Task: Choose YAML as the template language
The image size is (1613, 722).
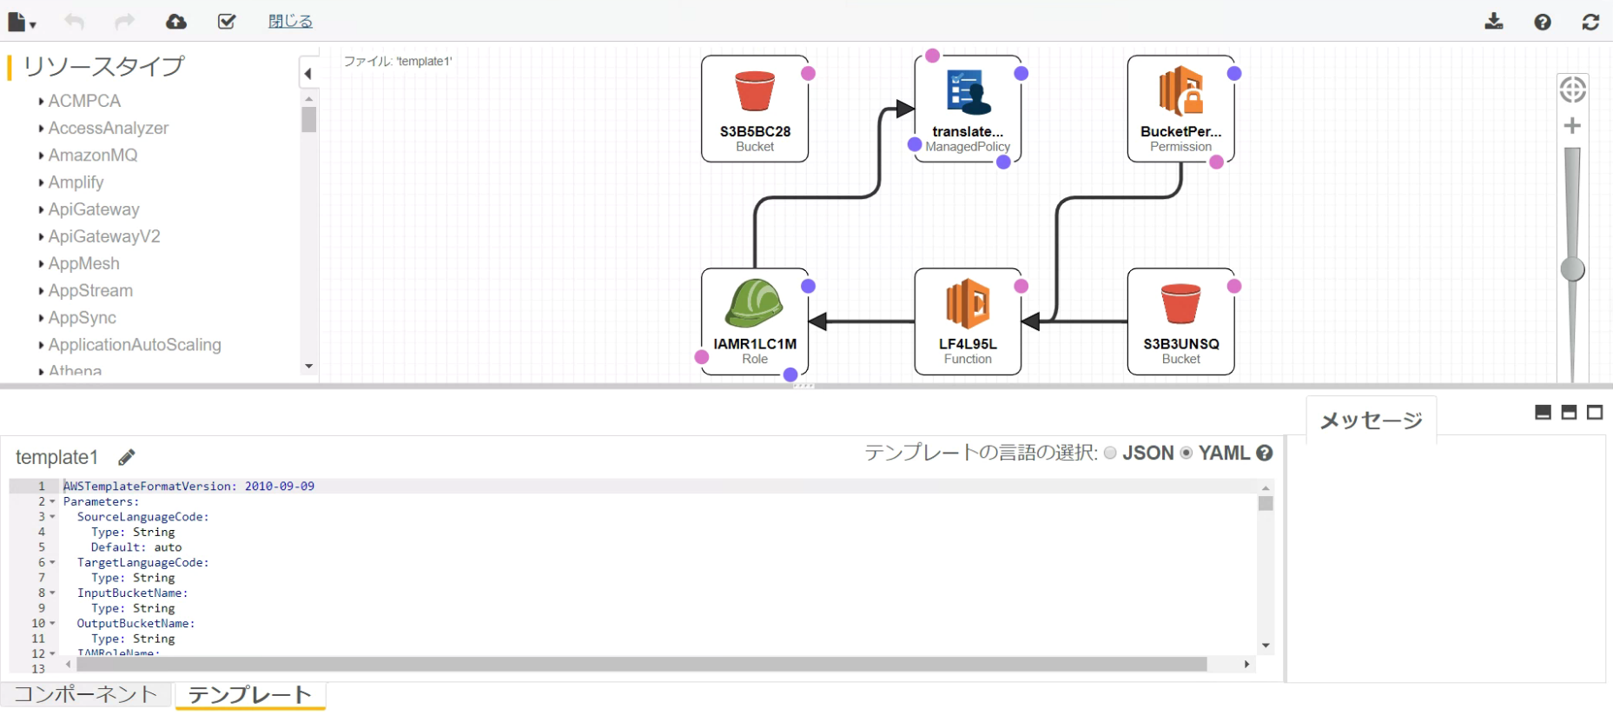Action: click(x=1187, y=453)
